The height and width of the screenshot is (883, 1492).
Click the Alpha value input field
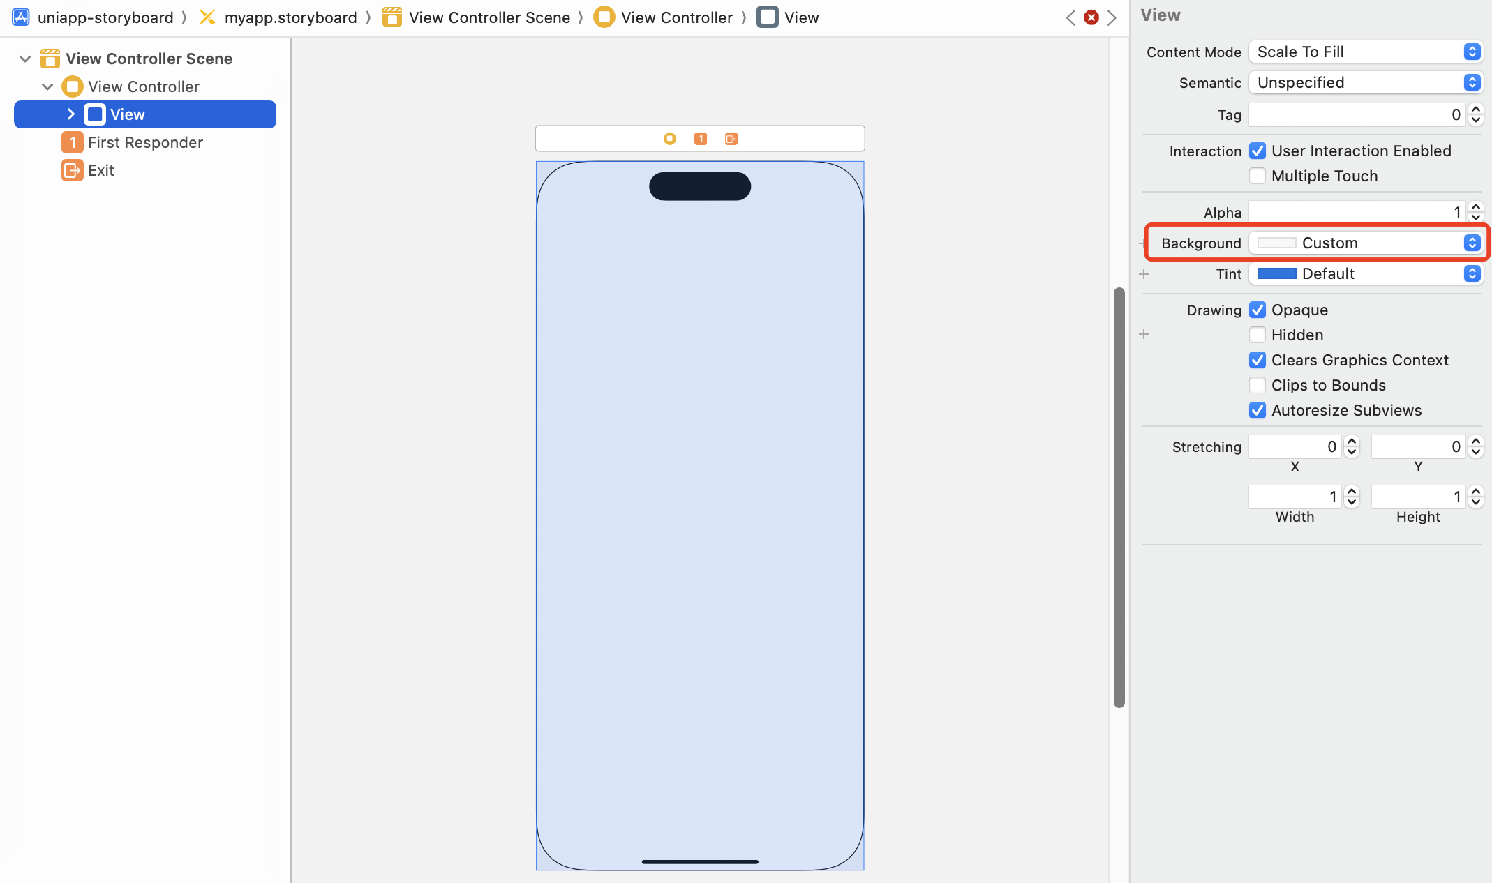[x=1356, y=212]
